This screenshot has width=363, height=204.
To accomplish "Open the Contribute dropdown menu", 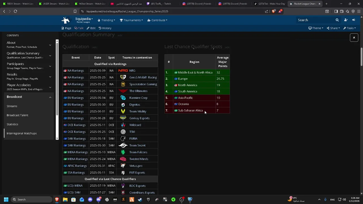I will (x=157, y=20).
